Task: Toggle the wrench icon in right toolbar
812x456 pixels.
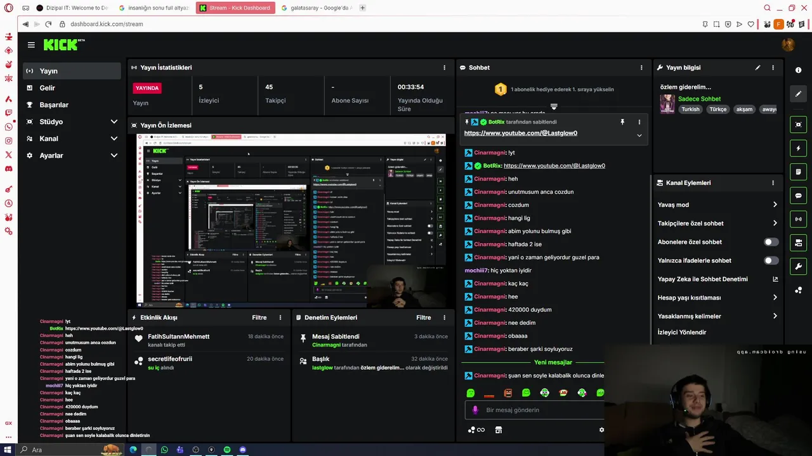Action: (798, 266)
